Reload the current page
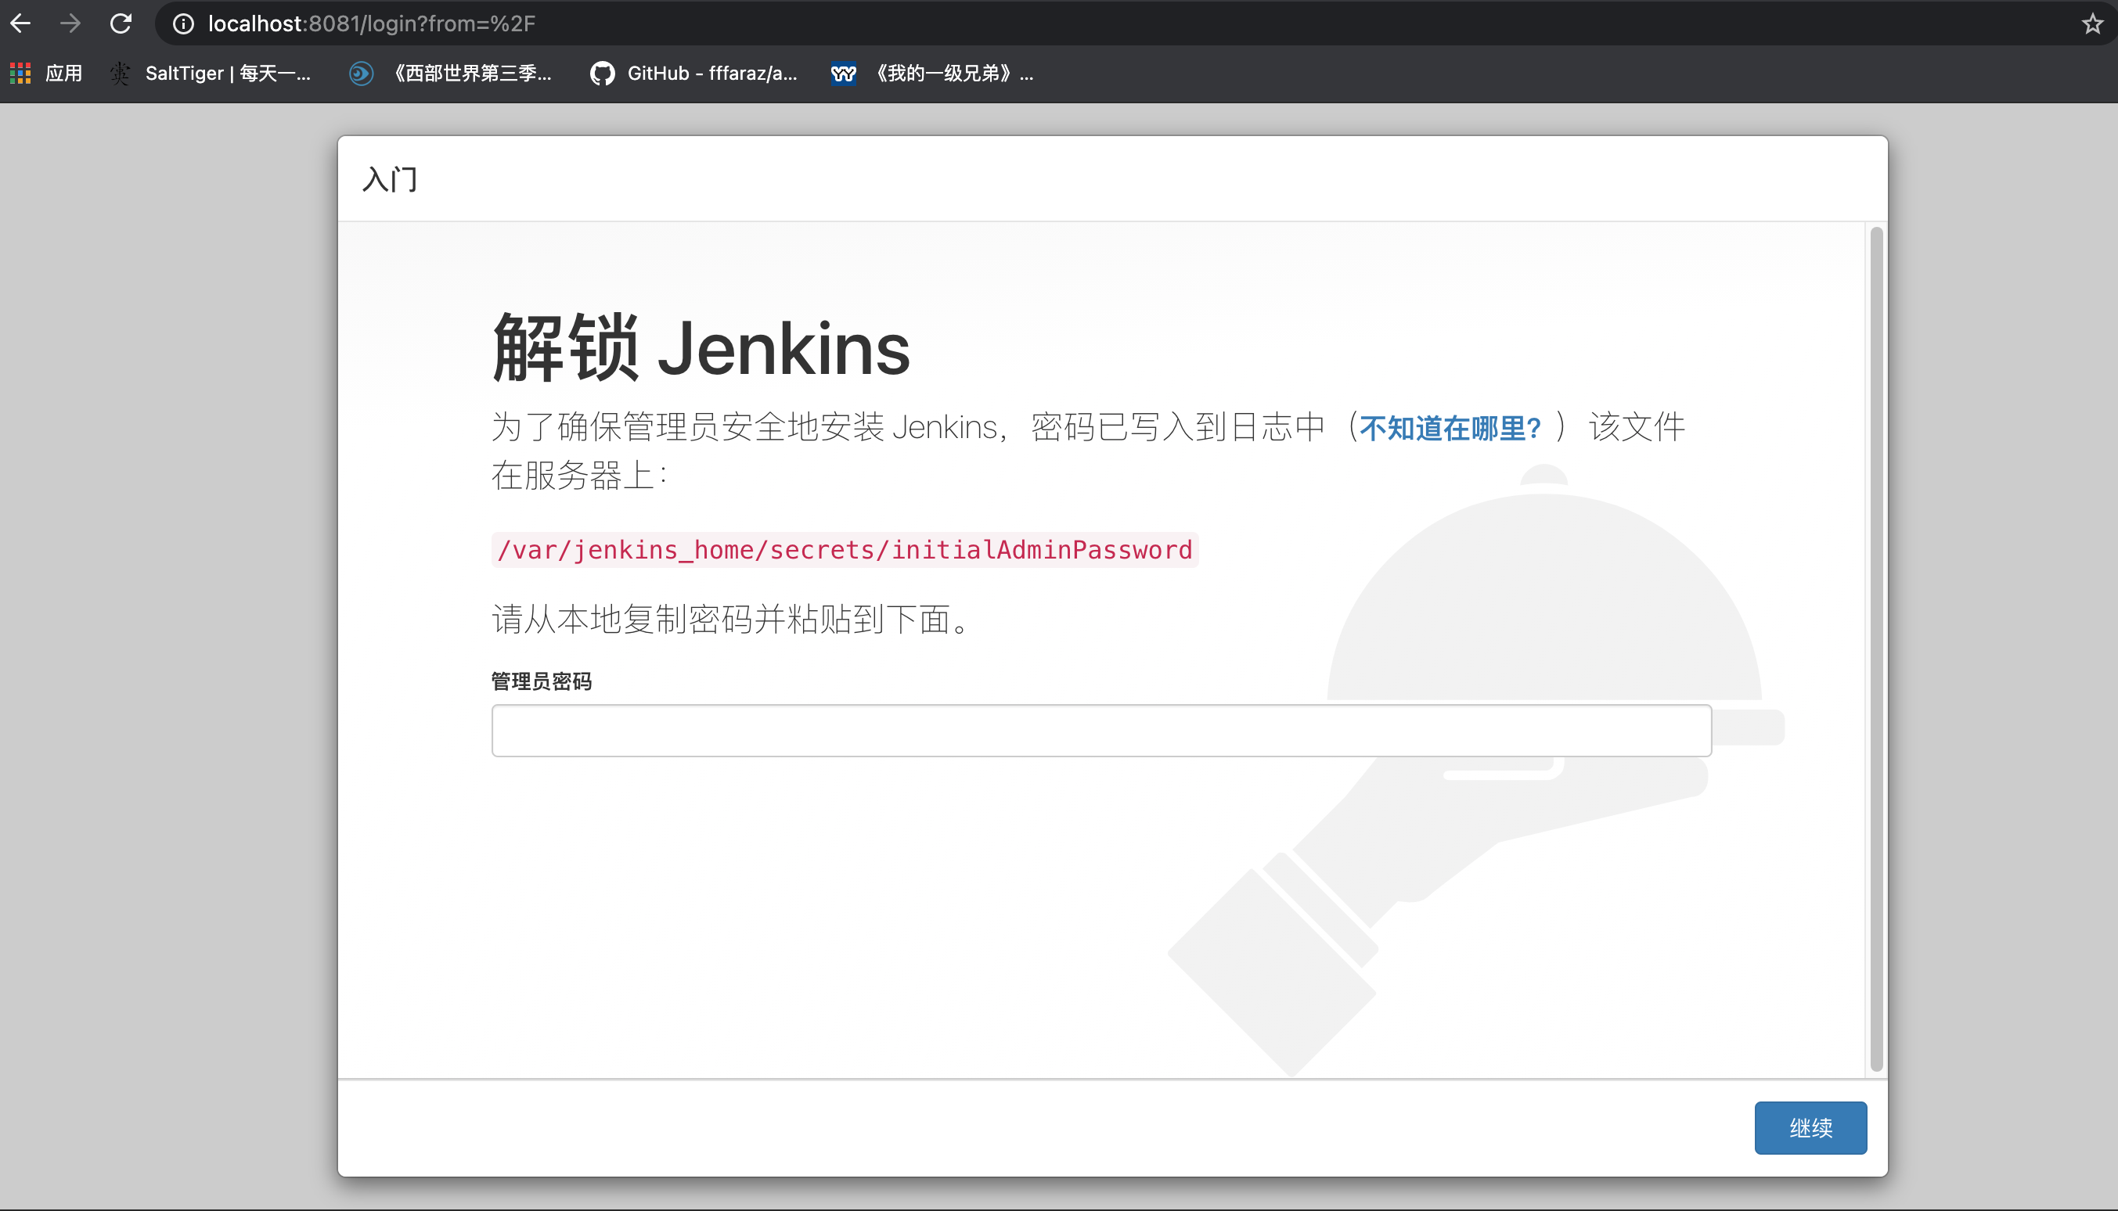The width and height of the screenshot is (2118, 1211). tap(121, 23)
